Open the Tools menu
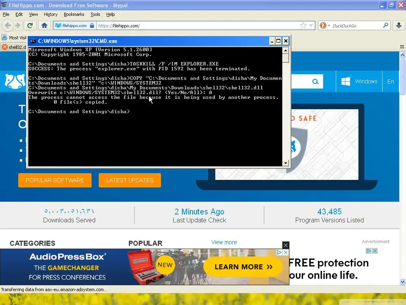Image resolution: width=406 pixels, height=305 pixels. (95, 14)
